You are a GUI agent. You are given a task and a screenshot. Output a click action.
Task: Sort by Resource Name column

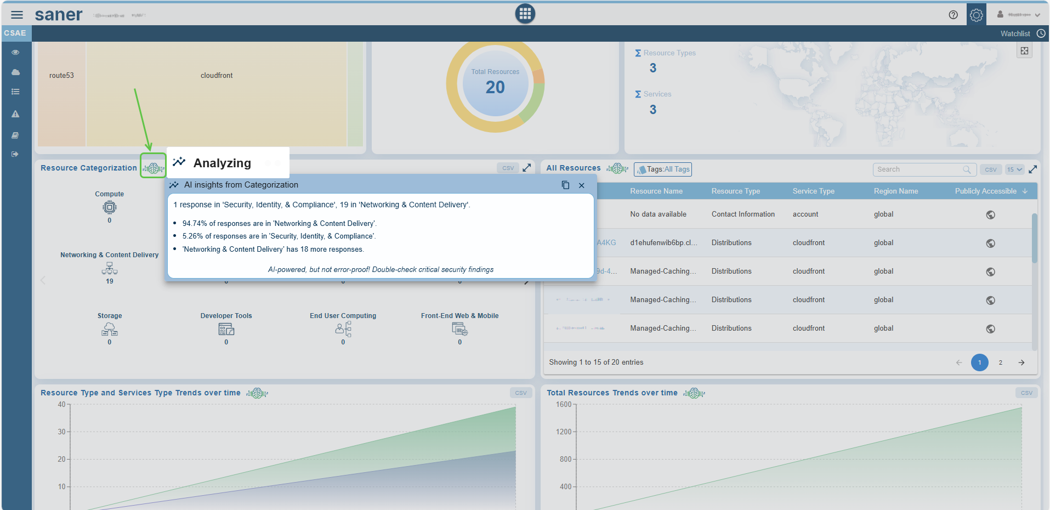(656, 191)
